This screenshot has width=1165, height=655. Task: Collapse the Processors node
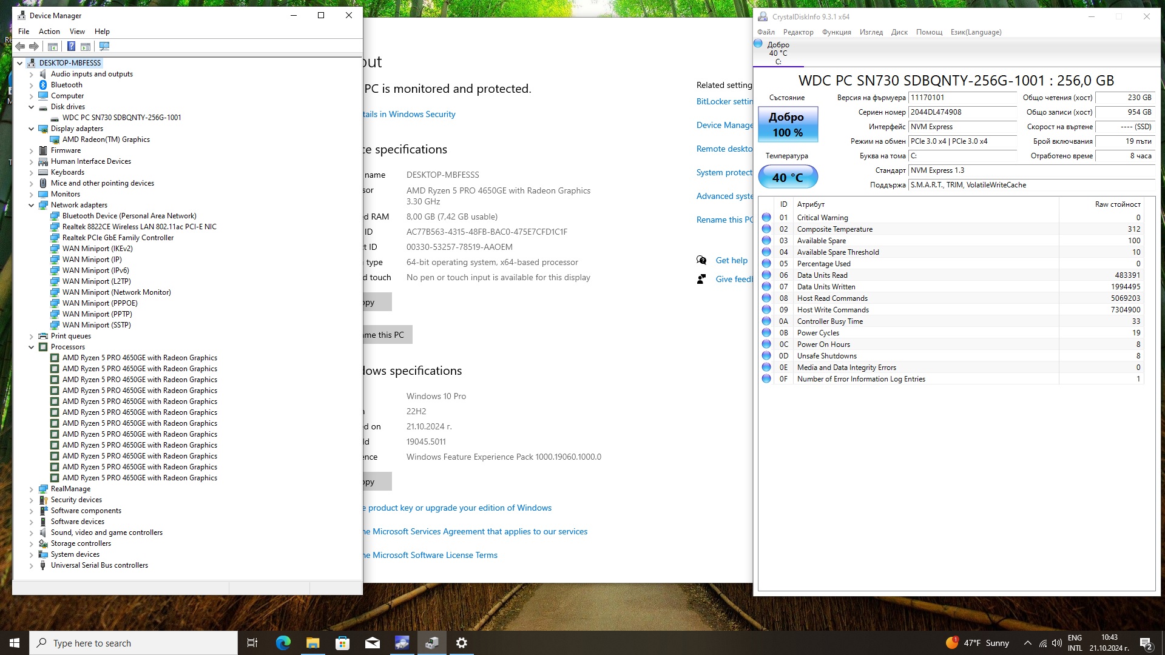[32, 347]
